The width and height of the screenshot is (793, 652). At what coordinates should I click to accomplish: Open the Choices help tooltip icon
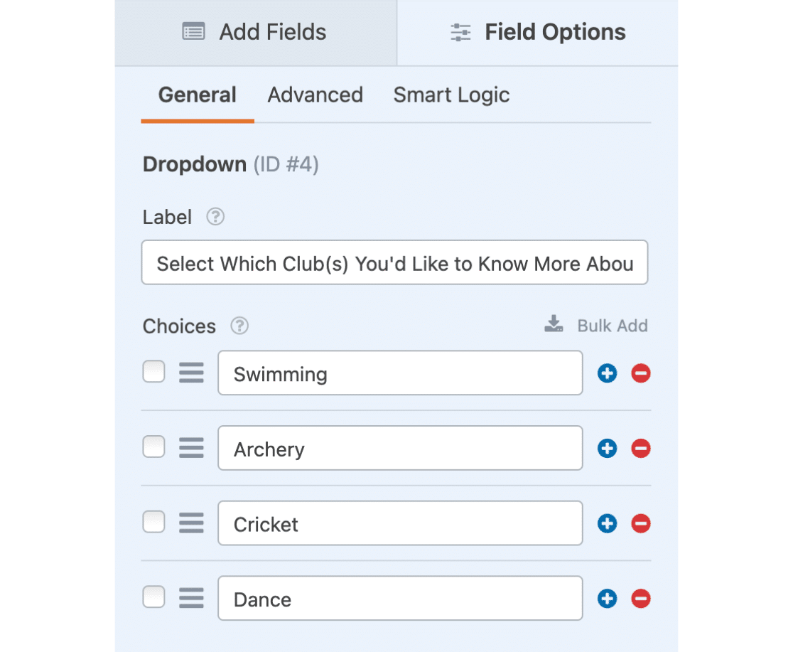tap(239, 326)
